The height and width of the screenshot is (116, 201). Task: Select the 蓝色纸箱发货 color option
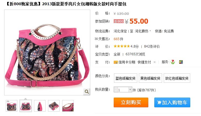pyautogui.click(x=126, y=78)
